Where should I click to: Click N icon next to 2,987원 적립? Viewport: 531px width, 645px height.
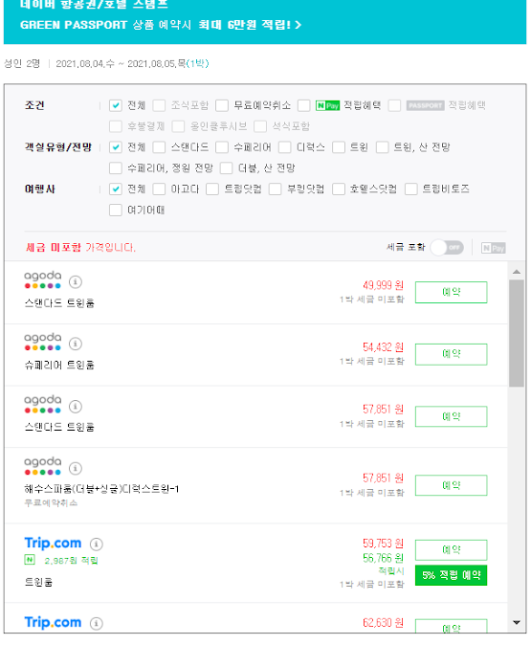click(30, 560)
